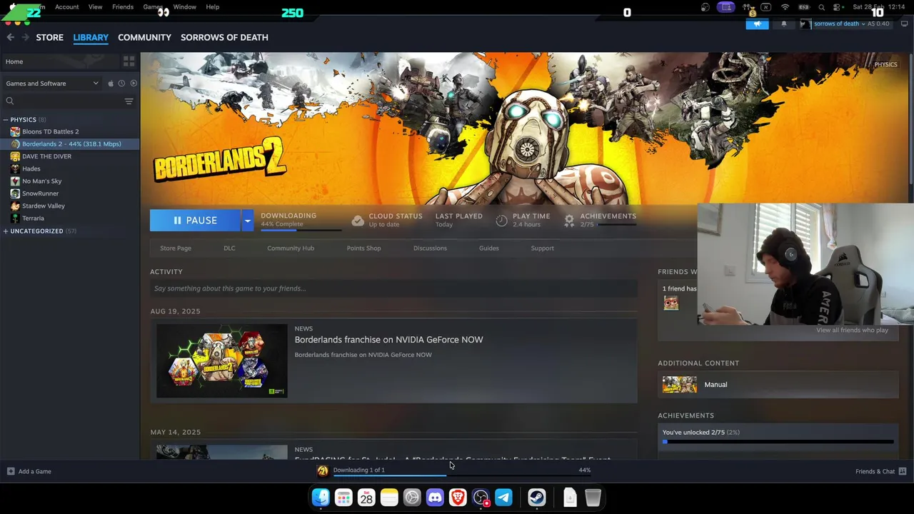Click the achievements gear icon
Image resolution: width=914 pixels, height=514 pixels.
pos(569,221)
